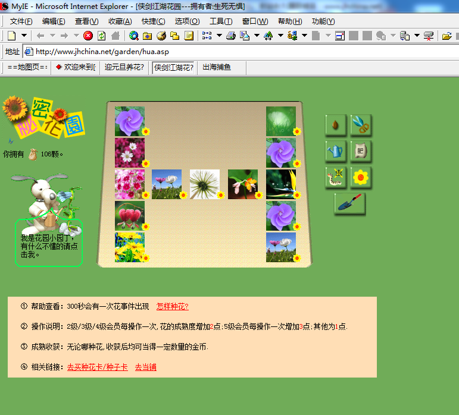
Task: Click the bird-of-paradise flower plot
Action: [281, 184]
